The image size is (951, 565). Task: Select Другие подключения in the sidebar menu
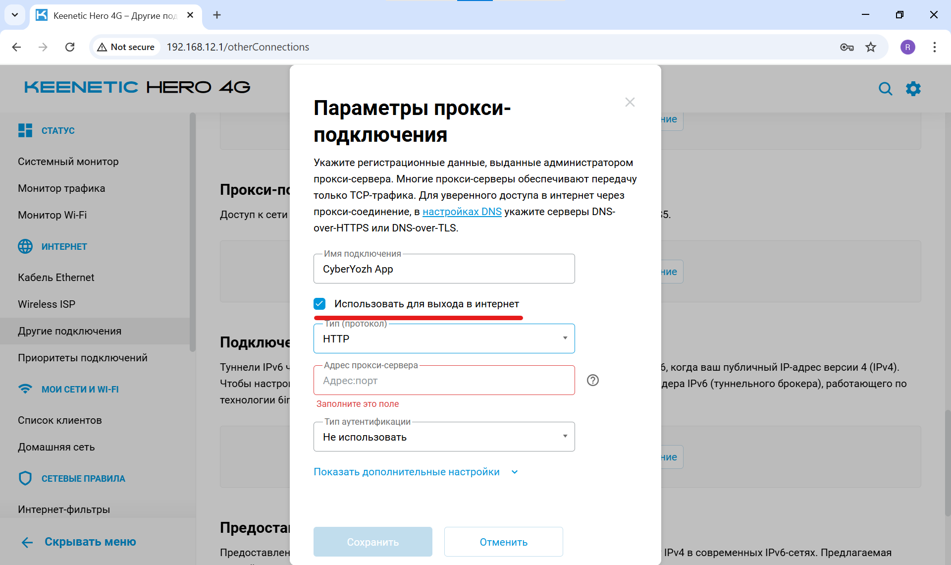pos(69,331)
